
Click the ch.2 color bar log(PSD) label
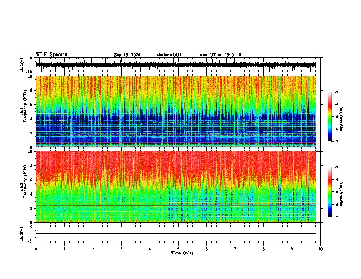(x=341, y=194)
